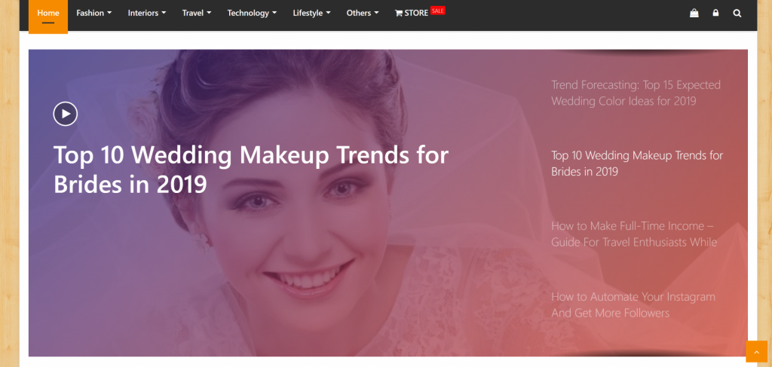Click the lock login icon
772x367 pixels.
point(715,14)
